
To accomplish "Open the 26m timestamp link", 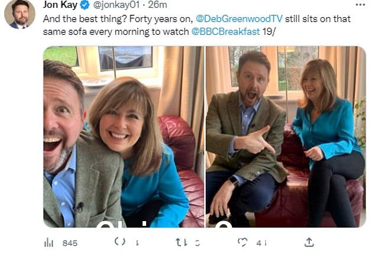I will 157,5.
